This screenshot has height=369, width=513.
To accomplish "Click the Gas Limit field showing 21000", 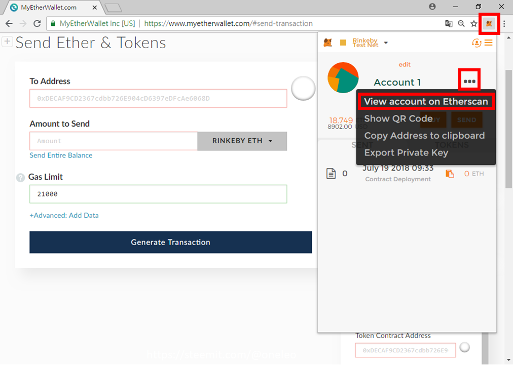I will click(x=158, y=194).
